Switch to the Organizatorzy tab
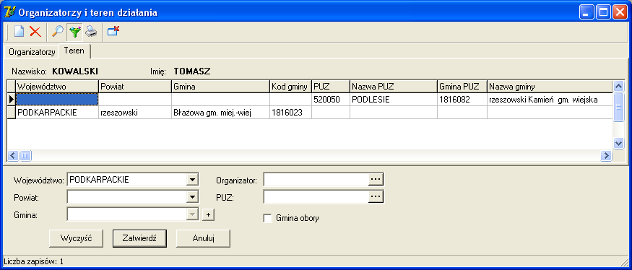632x270 pixels. (32, 52)
